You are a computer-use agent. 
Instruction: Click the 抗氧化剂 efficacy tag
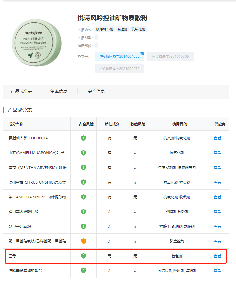138,29
